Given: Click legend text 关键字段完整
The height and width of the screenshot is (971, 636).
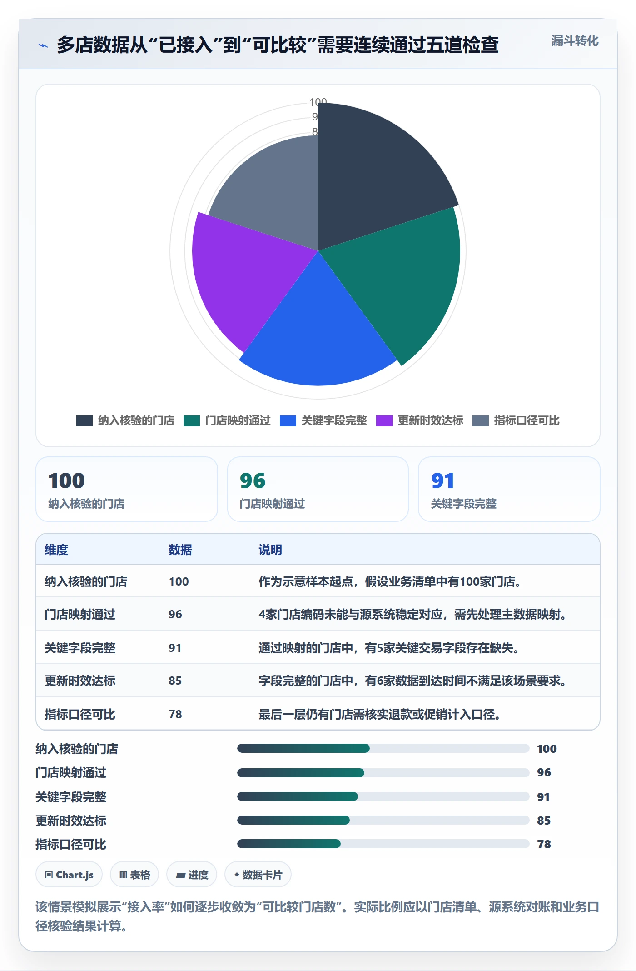Looking at the screenshot, I should coord(334,421).
